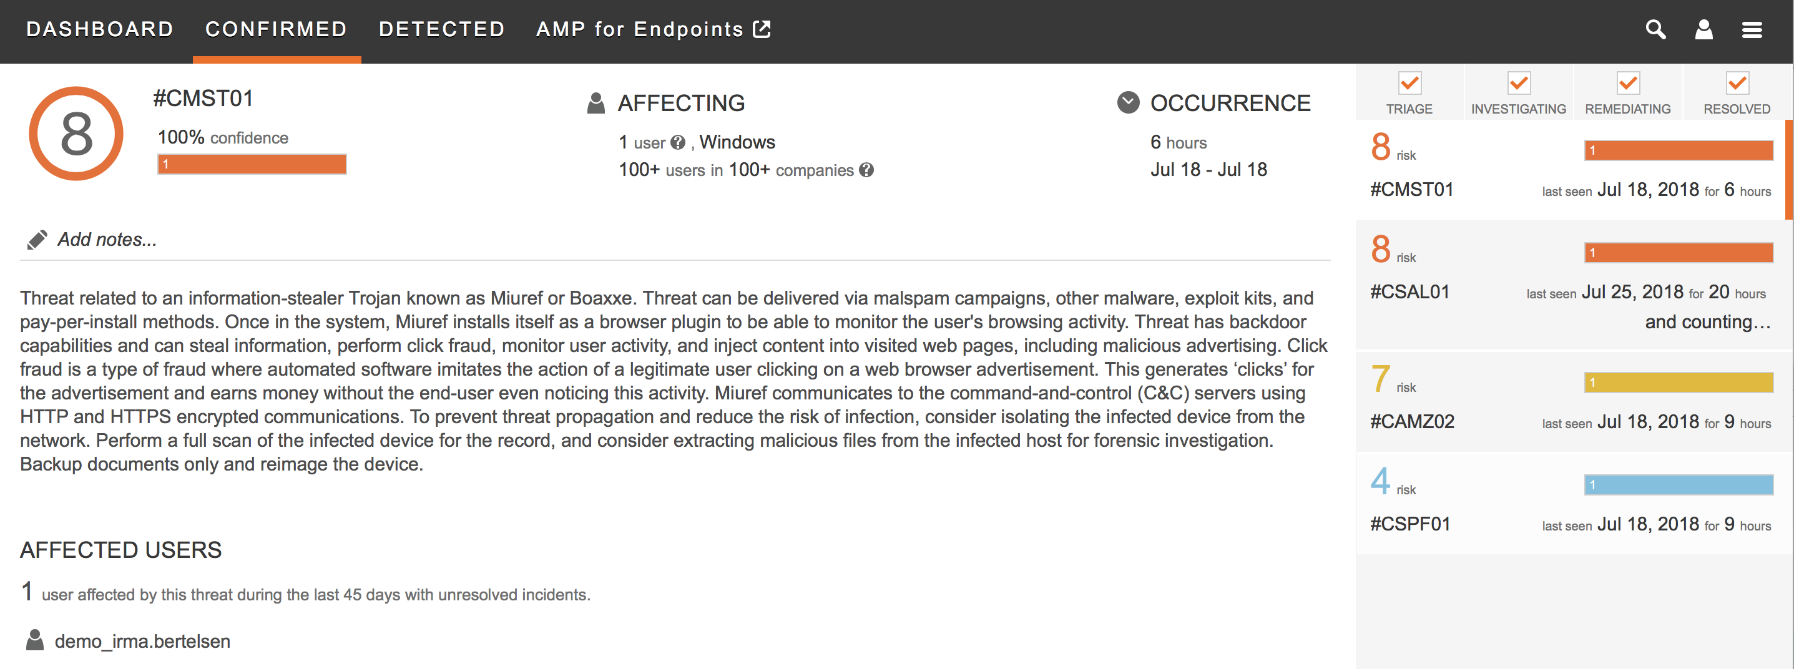Viewport: 1794px width, 669px height.
Task: Click the Add notes input field
Action: tap(675, 240)
